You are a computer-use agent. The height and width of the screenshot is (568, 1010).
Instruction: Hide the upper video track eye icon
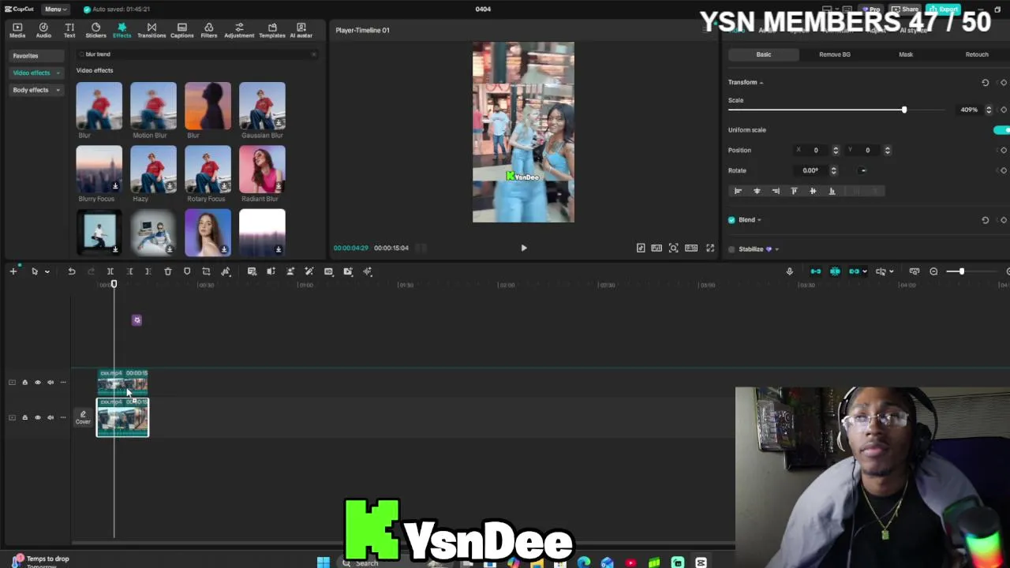(x=37, y=383)
